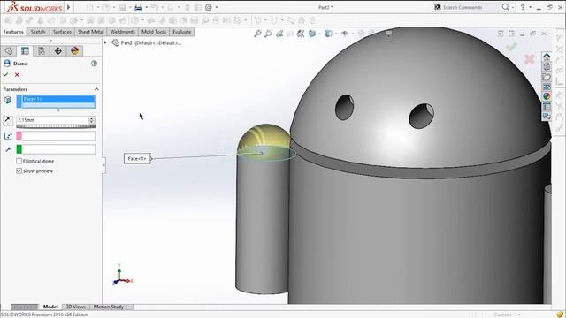This screenshot has height=318, width=566.
Task: Switch to the Mold Tools tab
Action: (154, 32)
